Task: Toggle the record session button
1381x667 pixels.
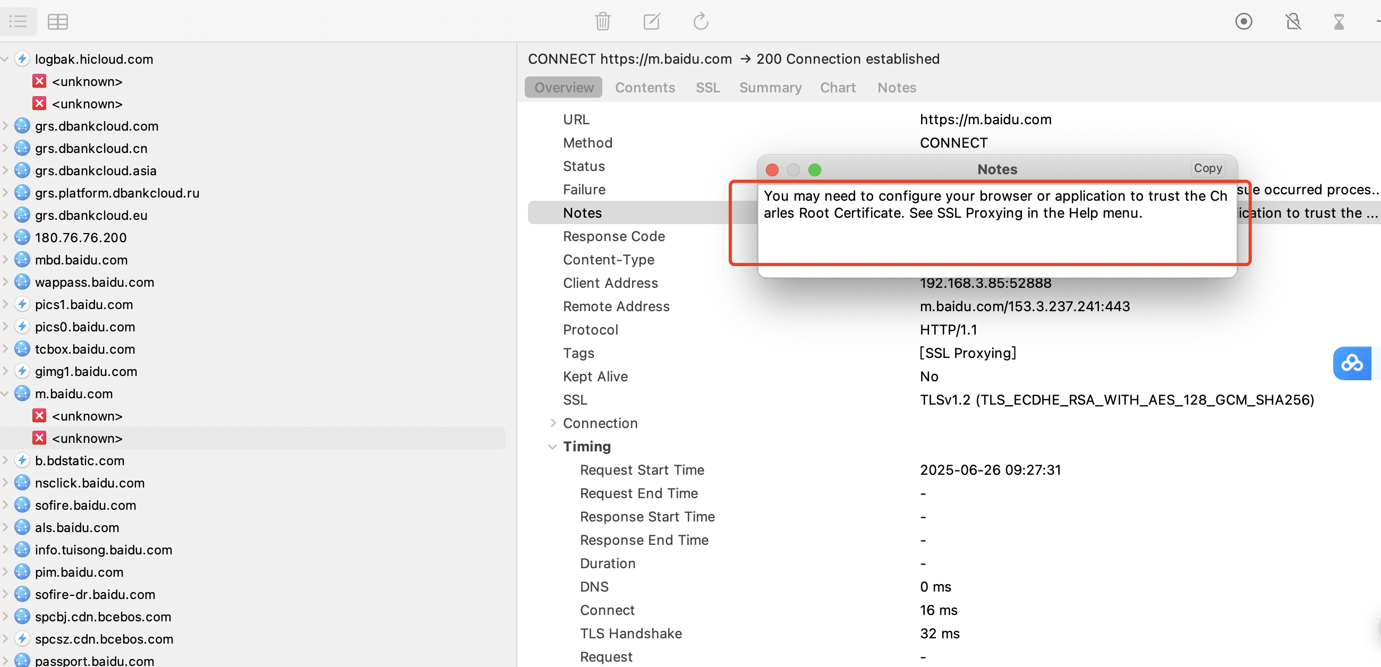Action: (1243, 21)
